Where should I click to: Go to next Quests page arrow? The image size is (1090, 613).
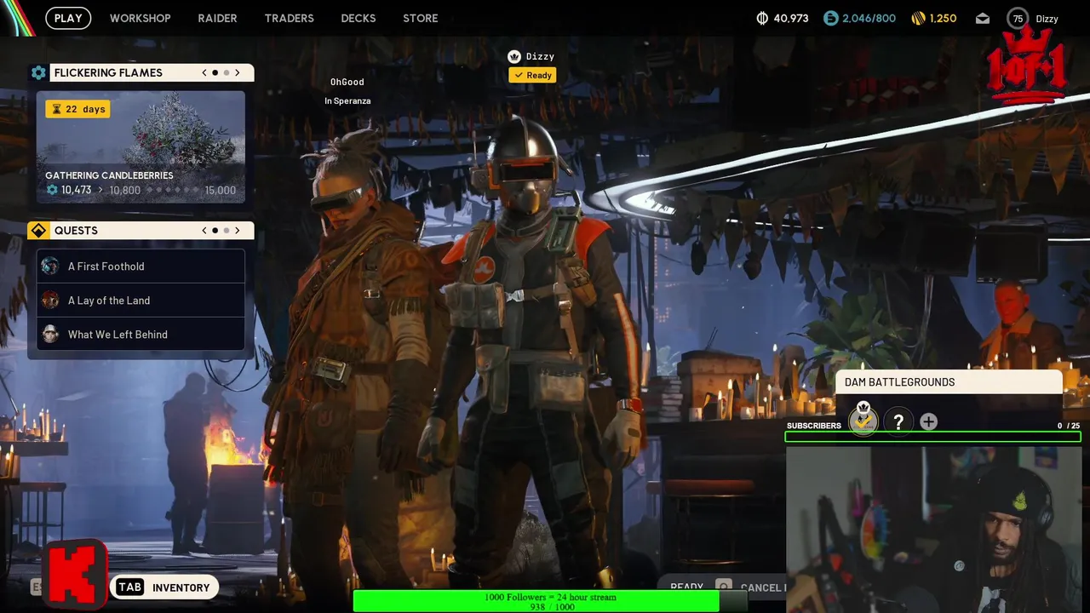(x=238, y=231)
